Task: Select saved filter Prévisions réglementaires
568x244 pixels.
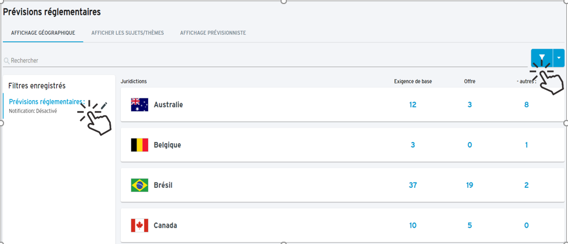Action: [46, 102]
